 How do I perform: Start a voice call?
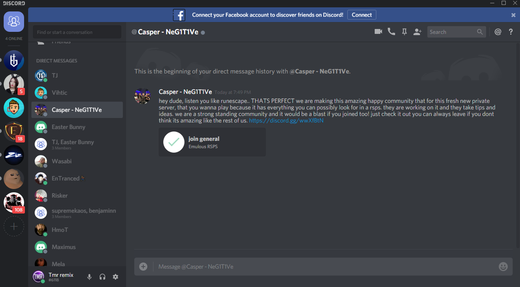(391, 32)
